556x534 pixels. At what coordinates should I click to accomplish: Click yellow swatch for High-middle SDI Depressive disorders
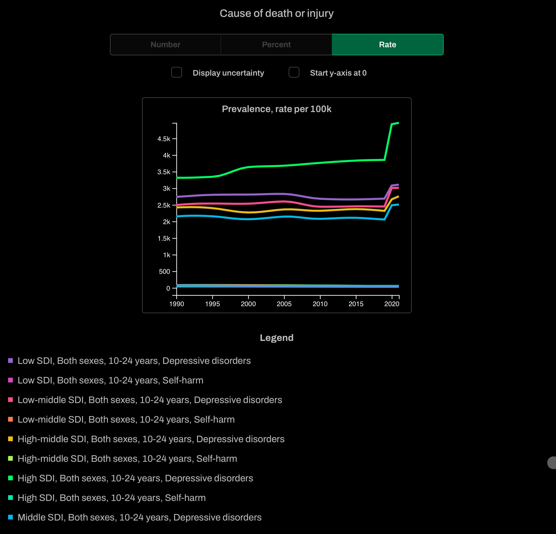(x=10, y=439)
